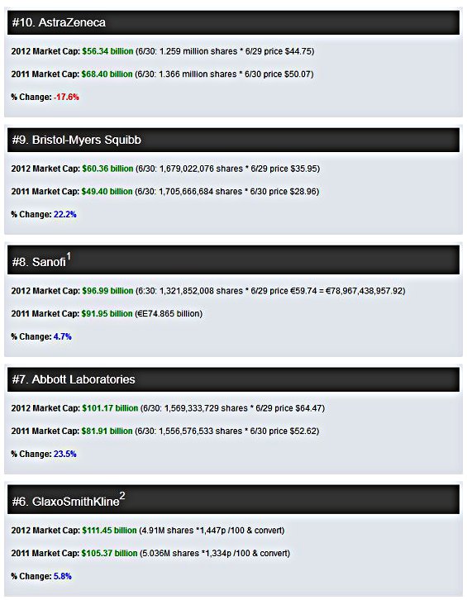Click GlaxoSmithKline's $111.45 billion value
Screen dimensions: 467x600
(x=109, y=531)
